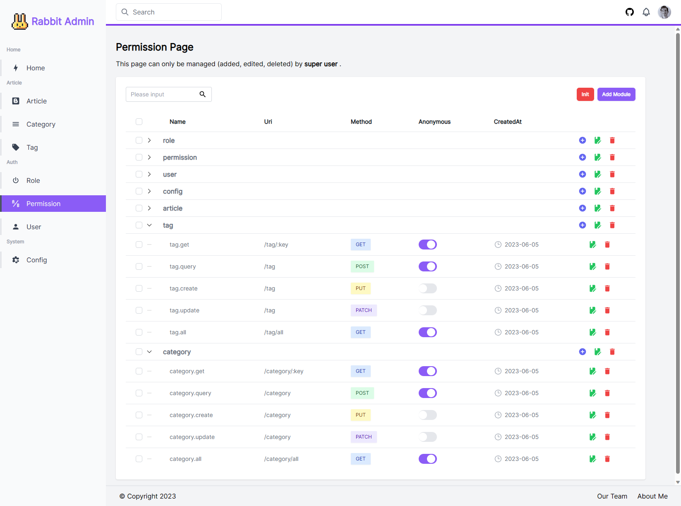Open User in the sidebar

53,227
